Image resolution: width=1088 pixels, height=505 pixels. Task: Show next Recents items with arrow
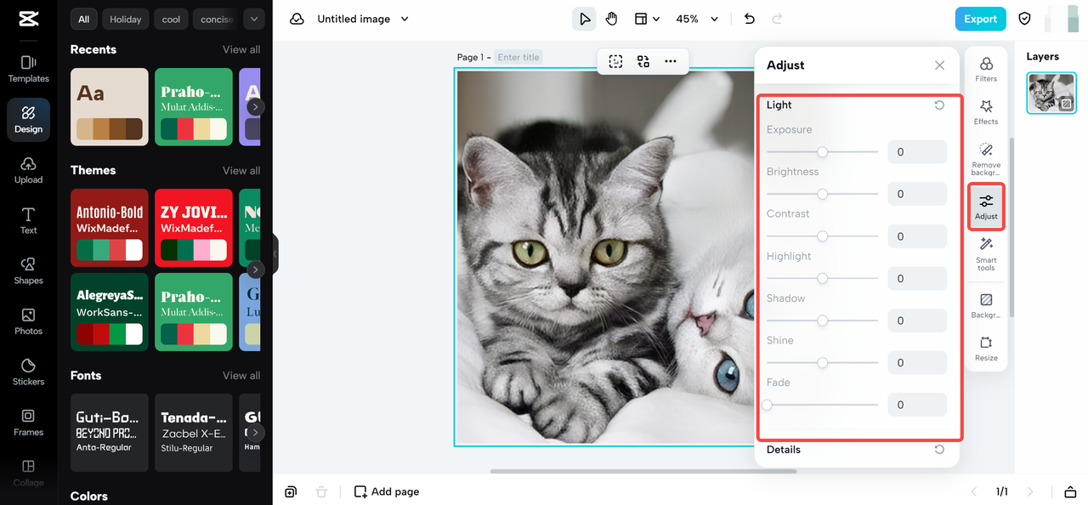(255, 107)
